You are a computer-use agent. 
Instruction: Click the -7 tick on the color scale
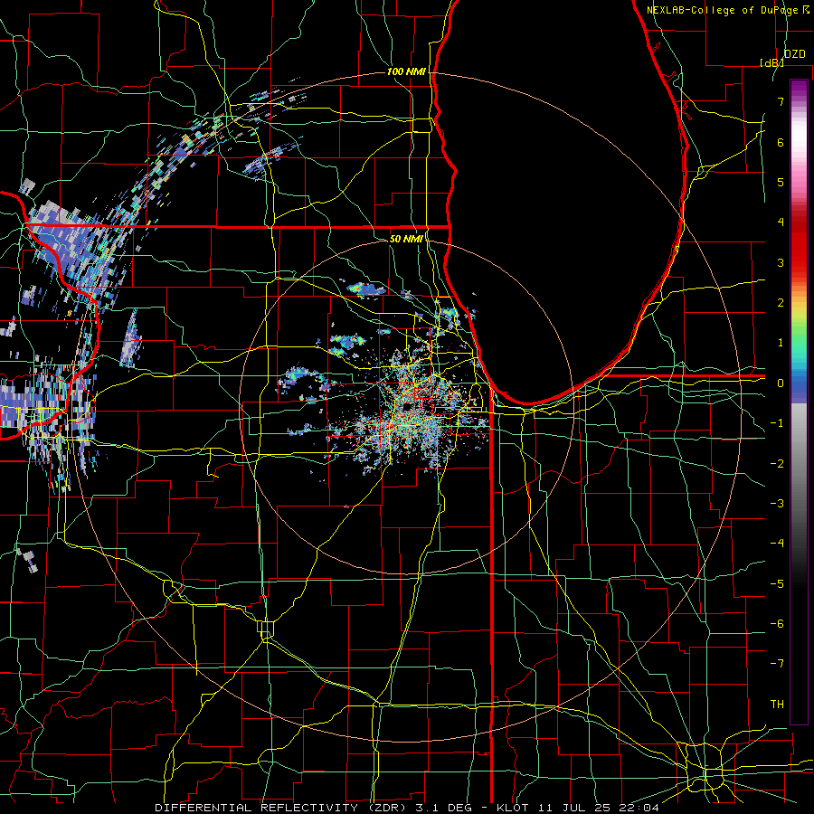[x=777, y=664]
